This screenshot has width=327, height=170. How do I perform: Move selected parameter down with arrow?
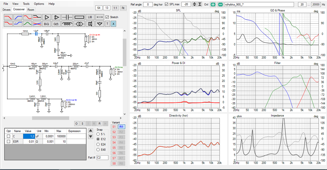click(90, 137)
